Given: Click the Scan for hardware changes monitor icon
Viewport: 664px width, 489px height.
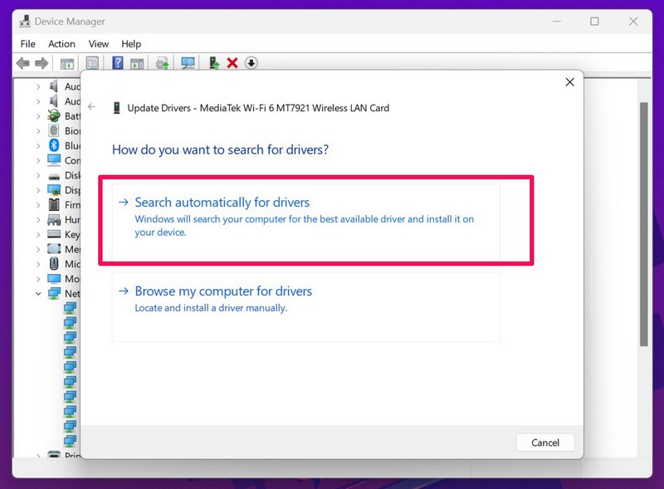Looking at the screenshot, I should (188, 63).
